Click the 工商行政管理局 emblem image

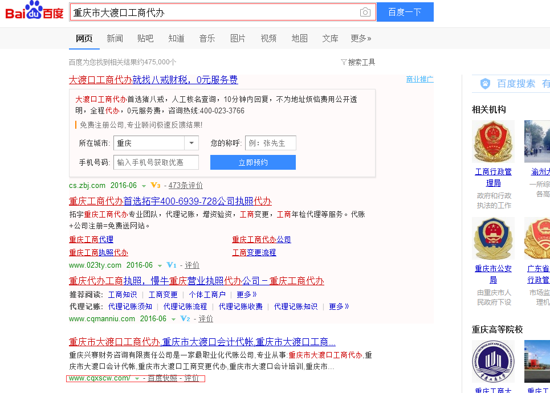click(x=492, y=141)
